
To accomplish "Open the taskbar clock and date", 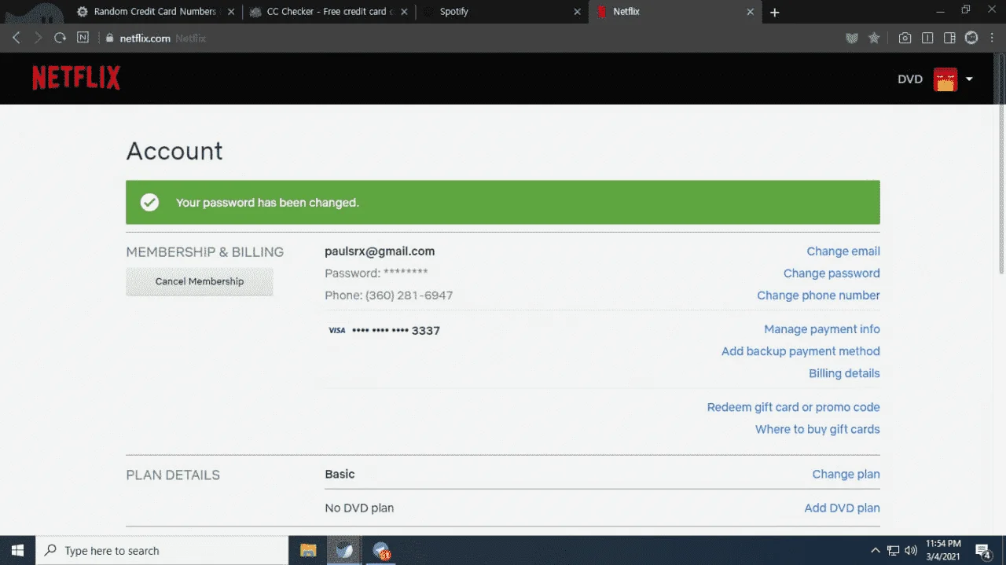I will click(x=943, y=551).
